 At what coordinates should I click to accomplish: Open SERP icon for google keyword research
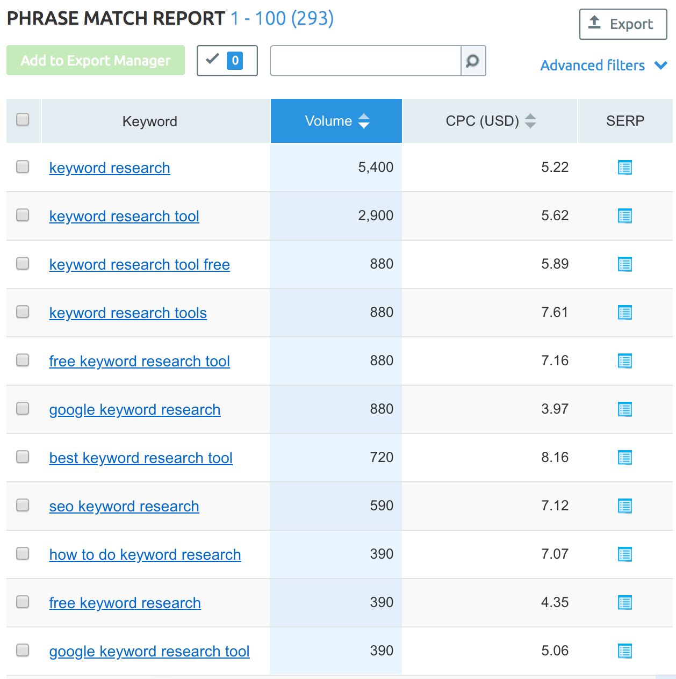coord(624,409)
